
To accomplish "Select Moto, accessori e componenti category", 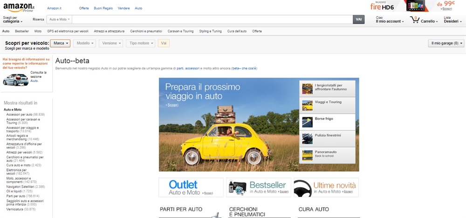I will (x=21, y=180).
